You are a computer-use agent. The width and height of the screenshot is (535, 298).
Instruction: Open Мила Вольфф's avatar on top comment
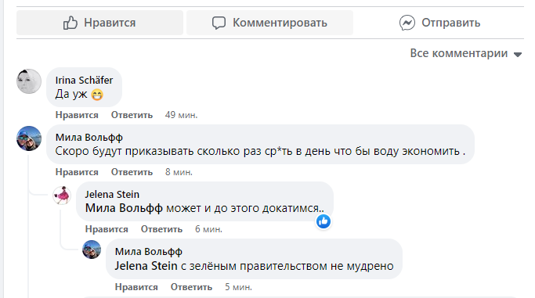tap(29, 138)
